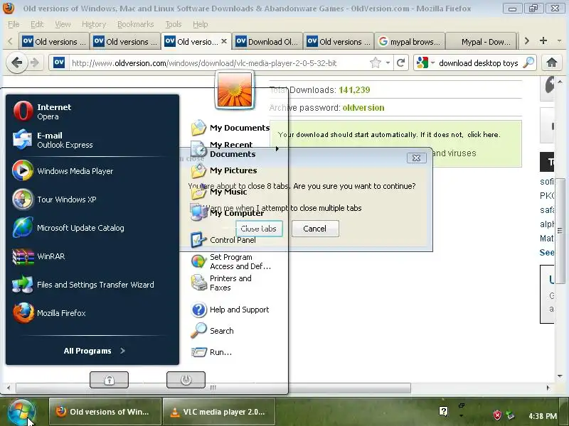The width and height of the screenshot is (569, 426).
Task: Click the user picture in Start menu
Action: click(x=235, y=90)
